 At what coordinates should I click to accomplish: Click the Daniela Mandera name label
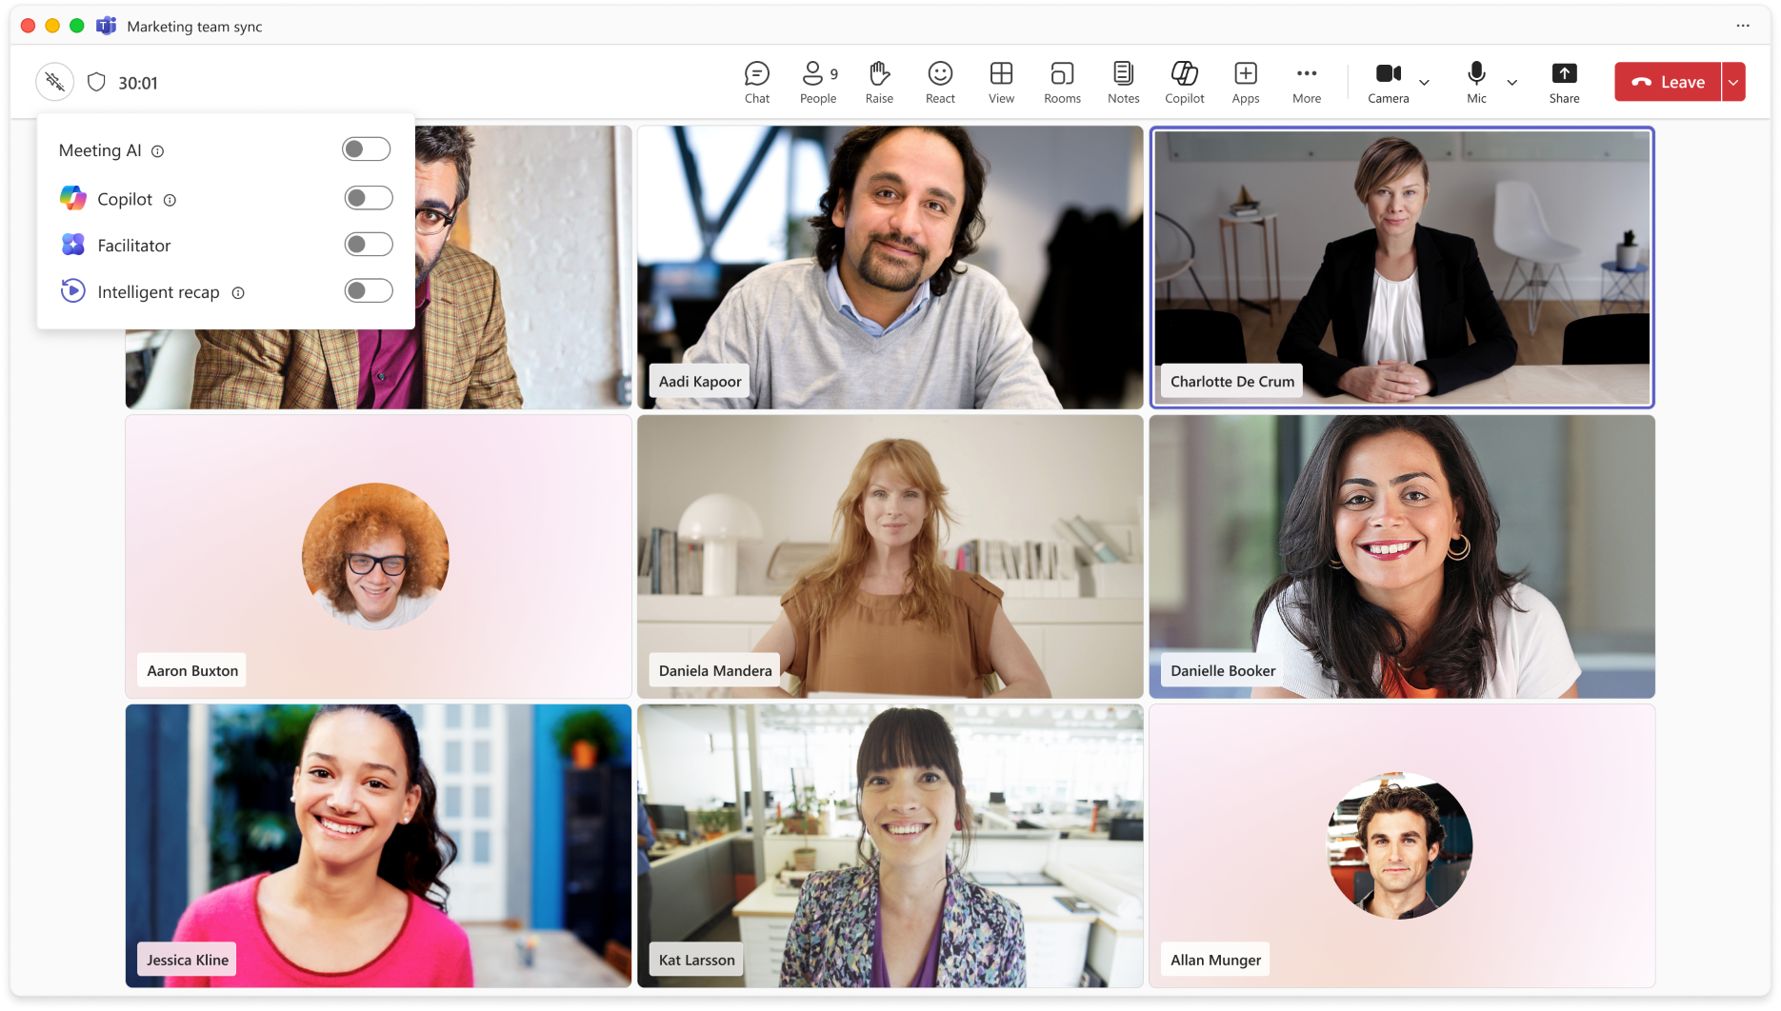[x=715, y=671]
